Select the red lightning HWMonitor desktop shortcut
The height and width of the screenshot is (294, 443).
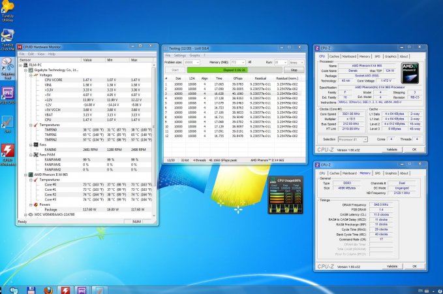point(7,154)
